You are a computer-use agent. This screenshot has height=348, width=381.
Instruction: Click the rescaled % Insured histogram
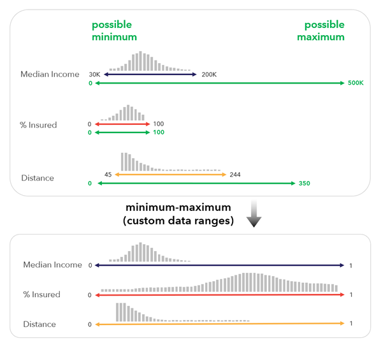coord(219,282)
